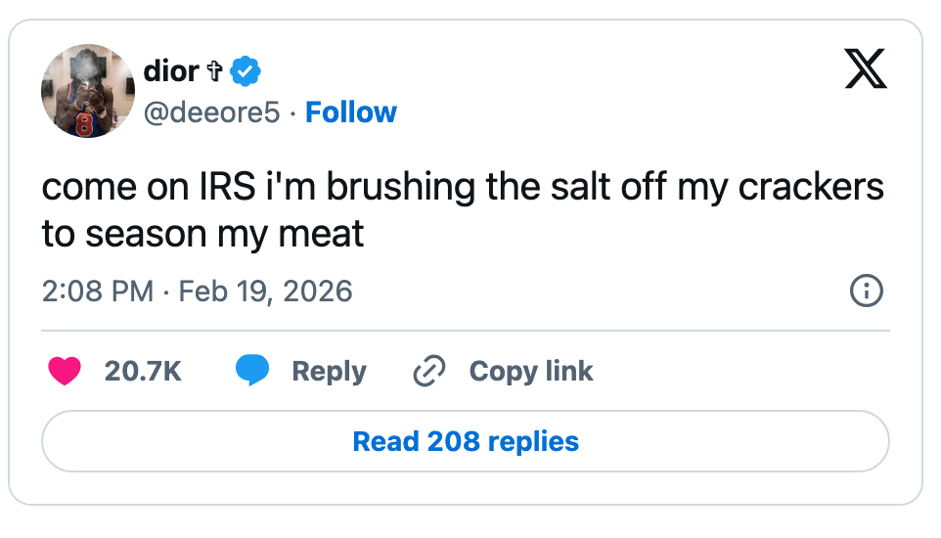Click the chain link icon

[429, 372]
